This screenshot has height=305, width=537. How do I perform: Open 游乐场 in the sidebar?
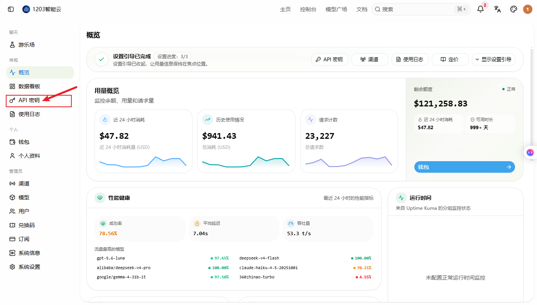tap(40, 45)
